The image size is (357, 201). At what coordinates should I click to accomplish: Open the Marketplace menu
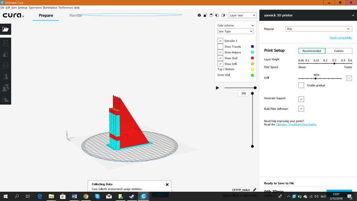pyautogui.click(x=50, y=8)
